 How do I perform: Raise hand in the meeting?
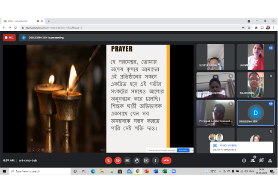pos(137,161)
